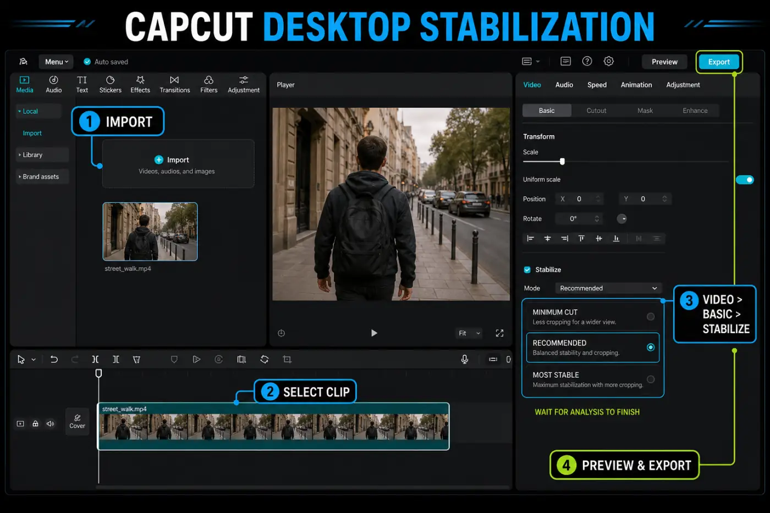The image size is (770, 513).
Task: Select the street_walk.mp4 clip on timeline
Action: click(273, 426)
